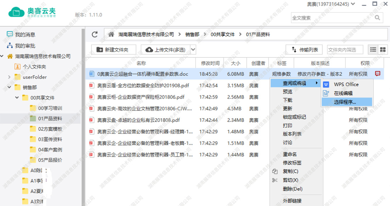
Task: Switch to list view layout icon
Action: point(373,50)
